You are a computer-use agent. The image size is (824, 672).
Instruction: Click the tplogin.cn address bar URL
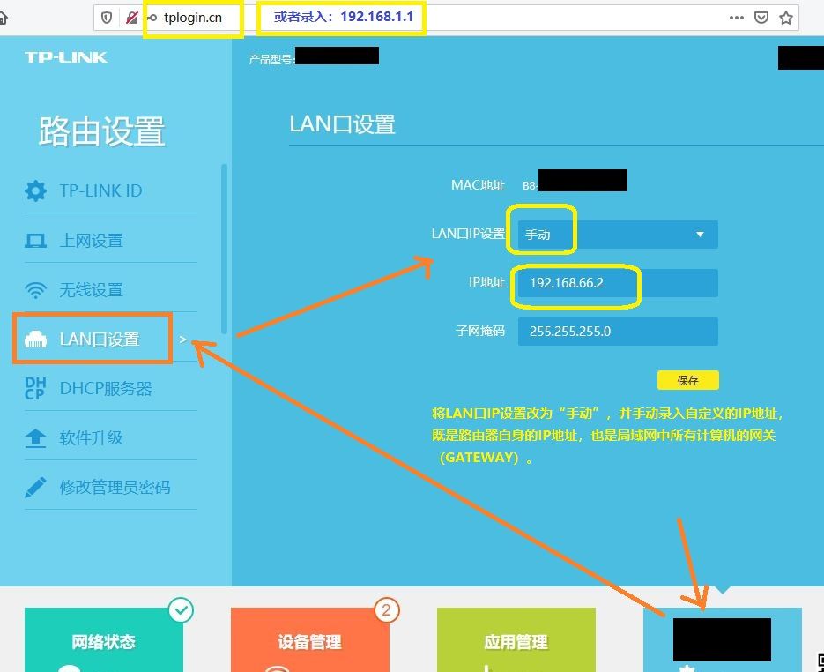[x=192, y=18]
